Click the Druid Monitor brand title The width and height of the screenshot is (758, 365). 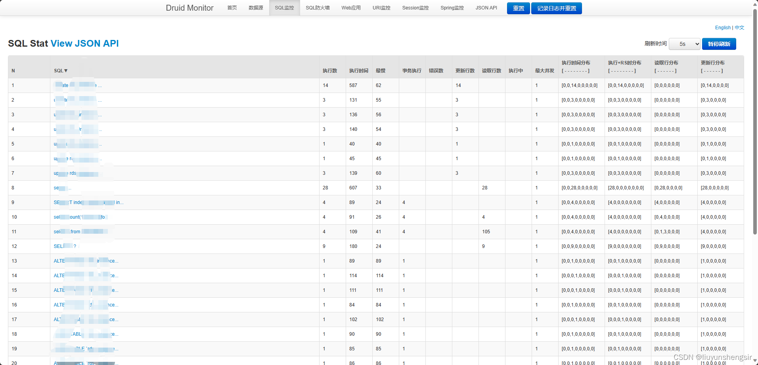point(189,8)
